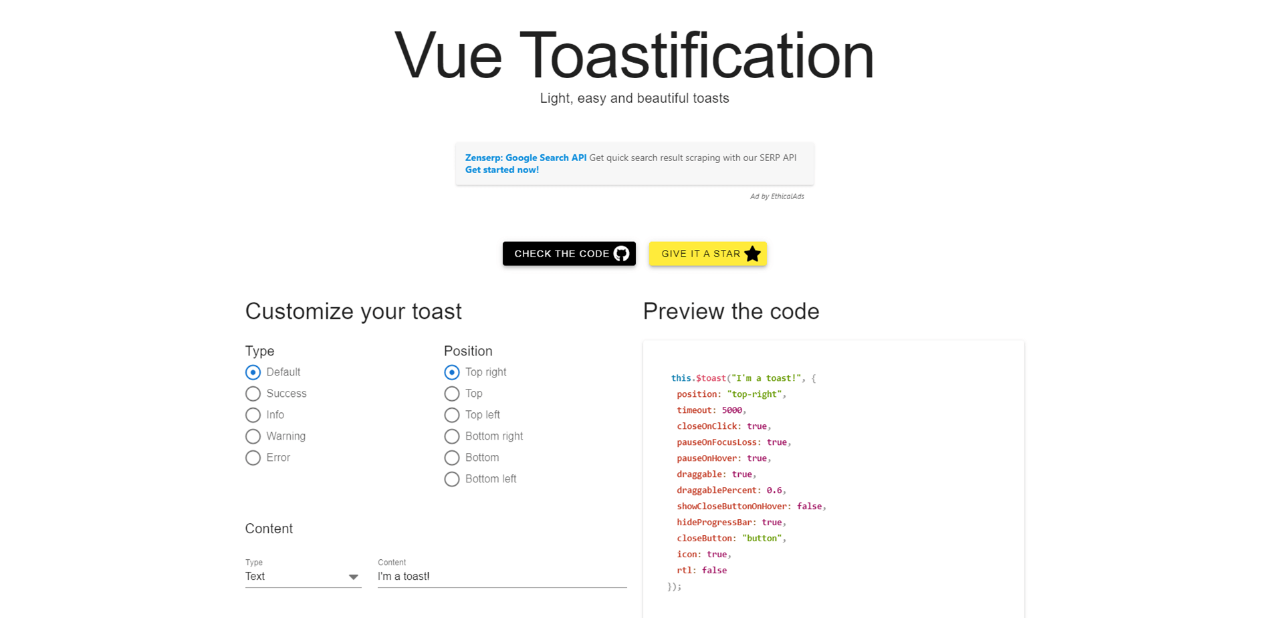The height and width of the screenshot is (618, 1269).
Task: Click the draggable: true code line
Action: [717, 474]
